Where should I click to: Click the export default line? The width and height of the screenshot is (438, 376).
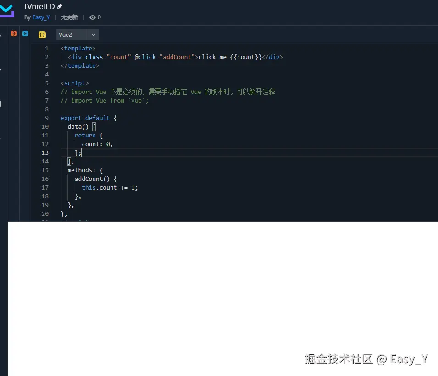89,118
